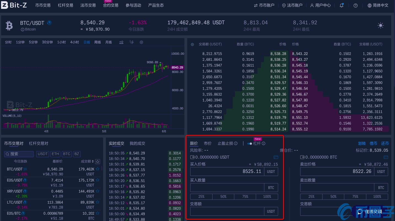Toggle the 杠杆 leverage switch
The height and width of the screenshot is (221, 395).
pos(250,143)
